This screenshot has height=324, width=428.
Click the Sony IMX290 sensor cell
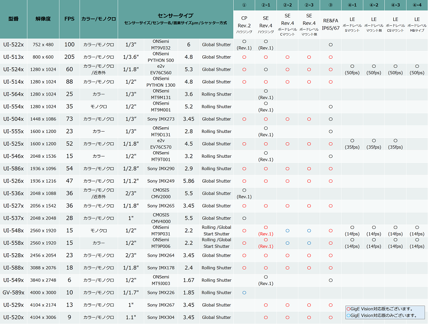(161, 168)
